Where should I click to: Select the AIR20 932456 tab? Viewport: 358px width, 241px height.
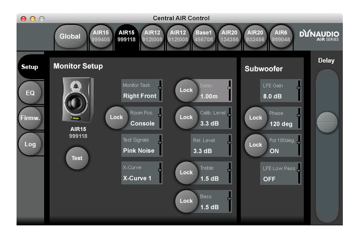coord(255,36)
